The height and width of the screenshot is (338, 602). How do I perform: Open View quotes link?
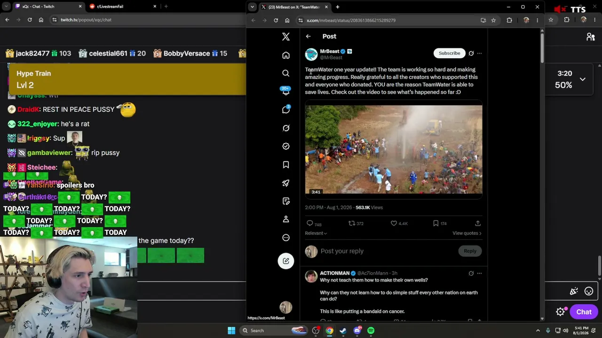pos(467,233)
